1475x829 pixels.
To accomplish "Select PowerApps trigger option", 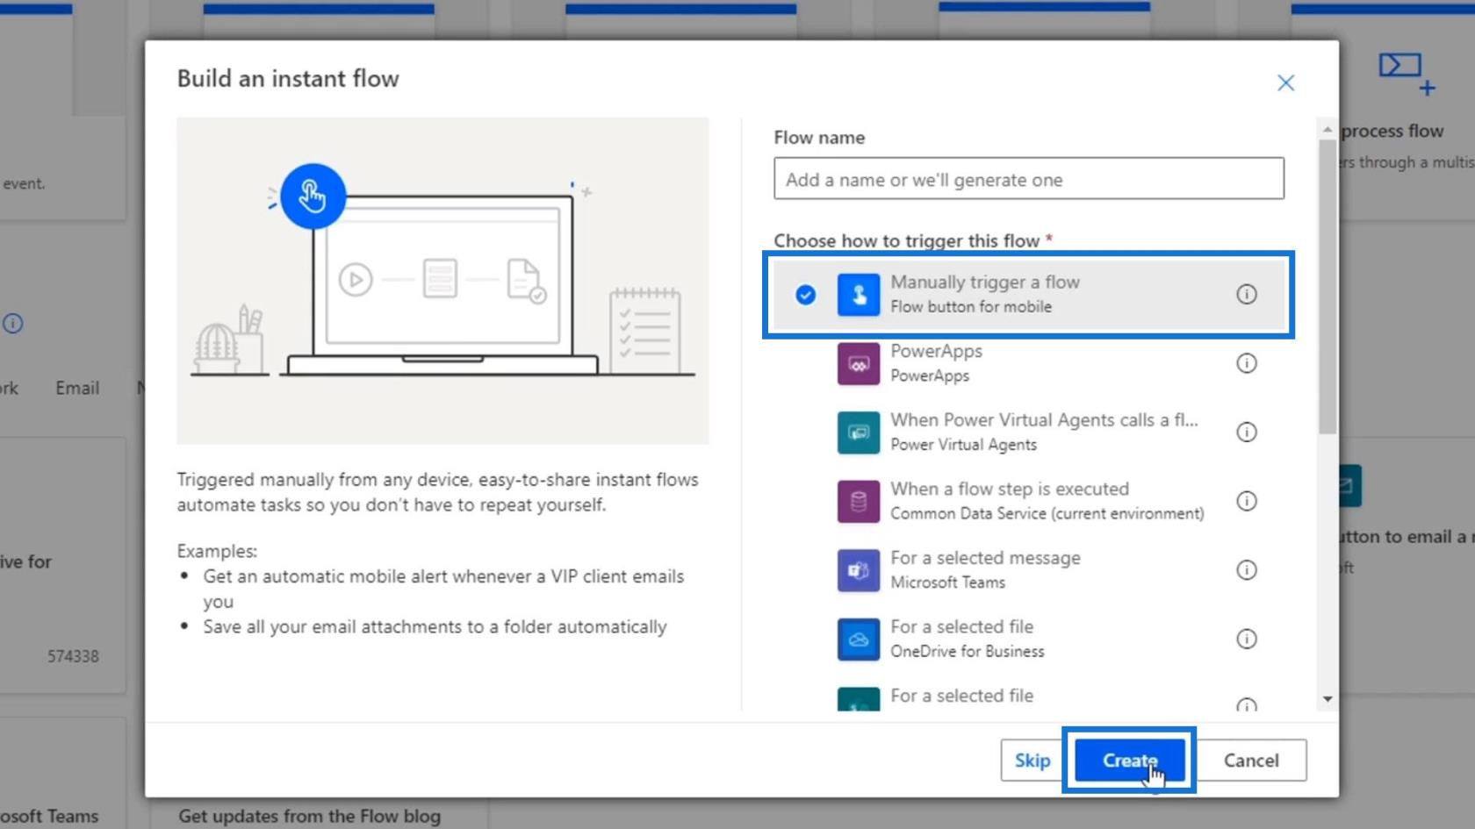I will (x=1028, y=363).
